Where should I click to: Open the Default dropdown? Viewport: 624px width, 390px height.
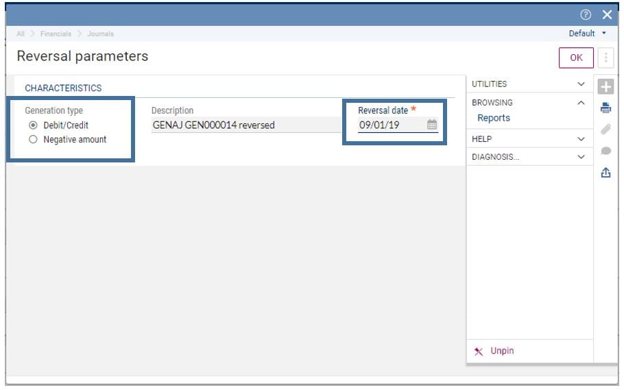click(588, 34)
